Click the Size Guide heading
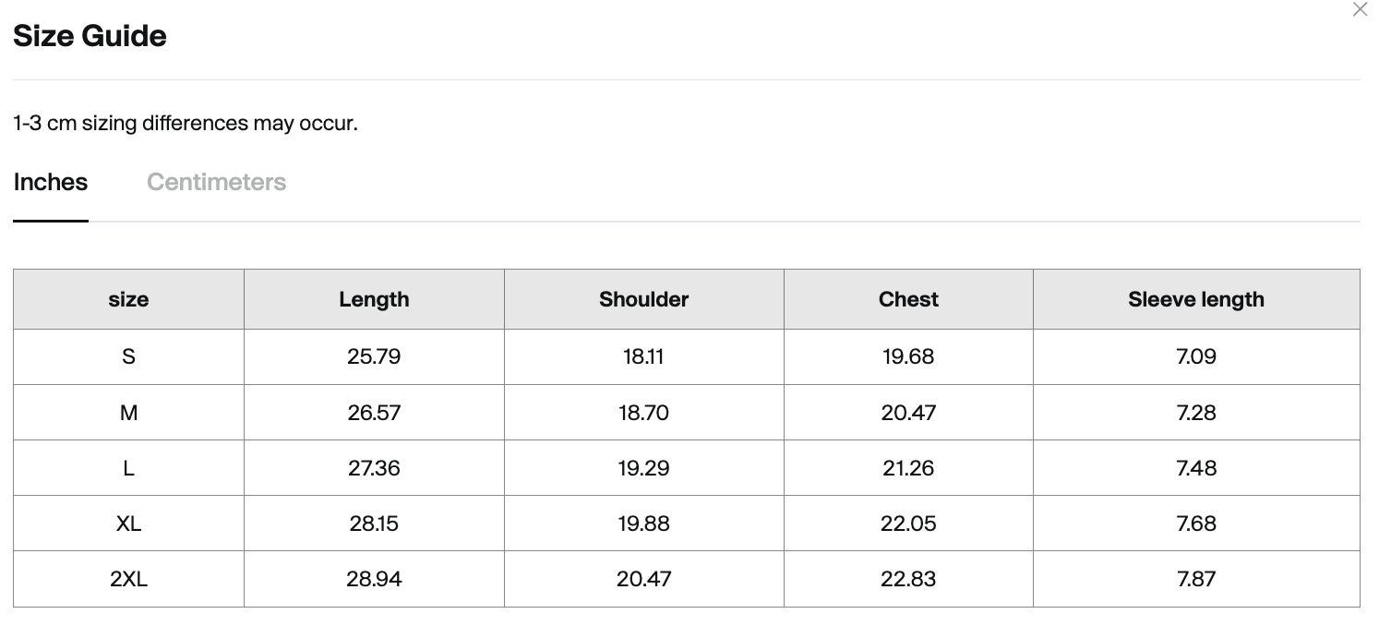 [90, 36]
